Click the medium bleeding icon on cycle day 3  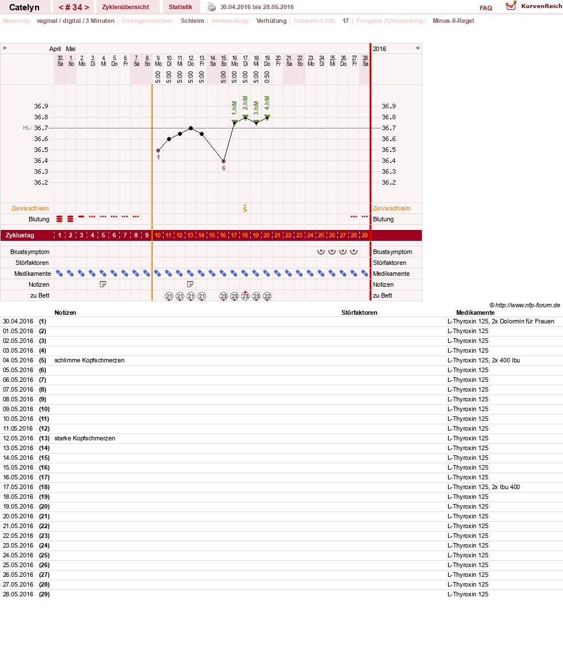[x=81, y=217]
